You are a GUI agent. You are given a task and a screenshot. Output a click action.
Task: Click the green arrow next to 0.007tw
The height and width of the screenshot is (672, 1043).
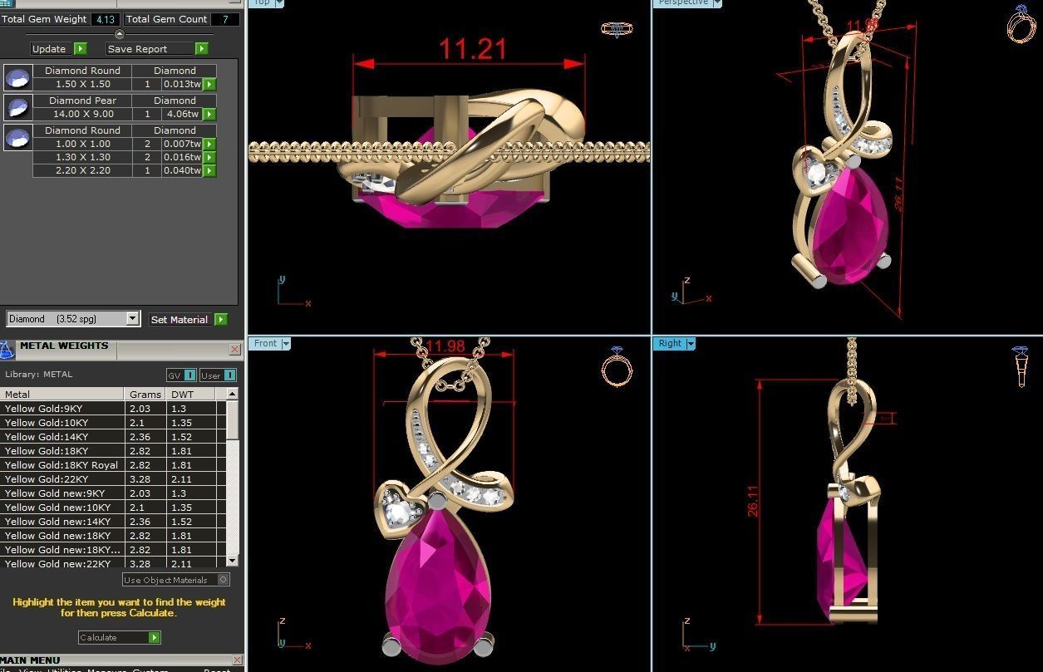click(209, 145)
